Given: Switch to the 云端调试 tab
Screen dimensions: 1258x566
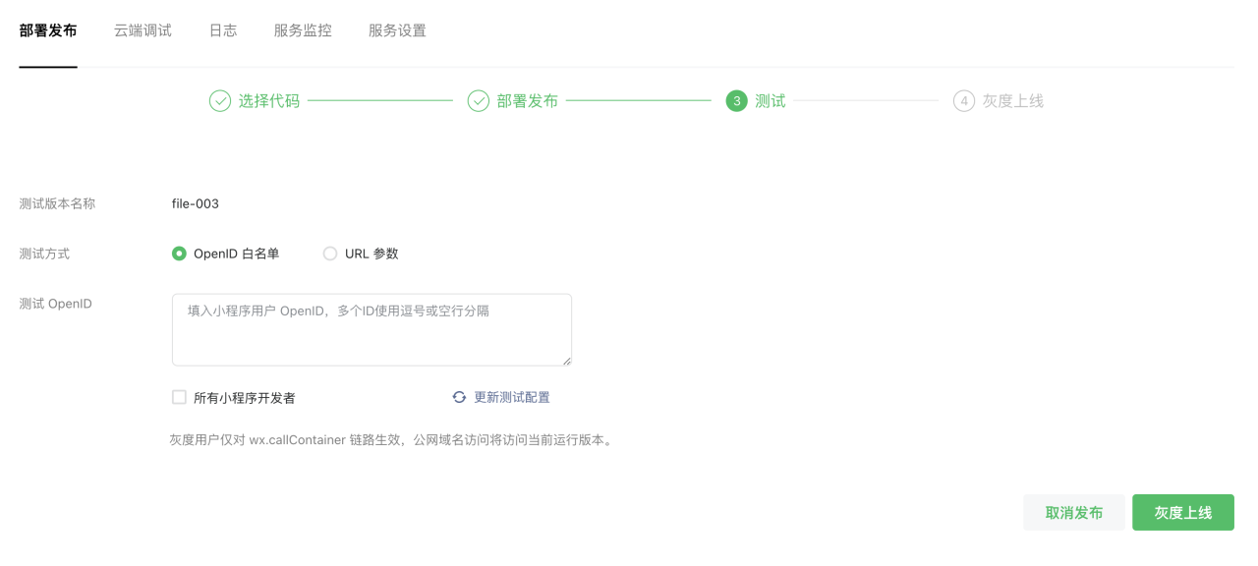Looking at the screenshot, I should point(142,30).
